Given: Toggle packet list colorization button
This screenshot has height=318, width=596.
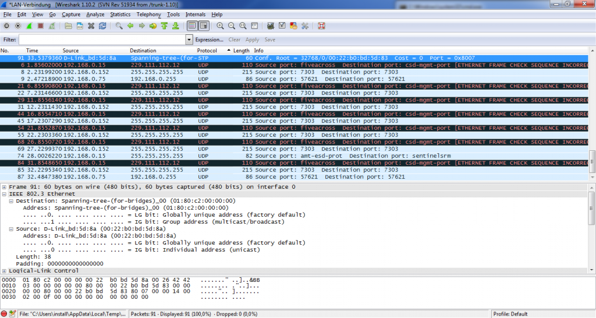Looking at the screenshot, I should 192,26.
